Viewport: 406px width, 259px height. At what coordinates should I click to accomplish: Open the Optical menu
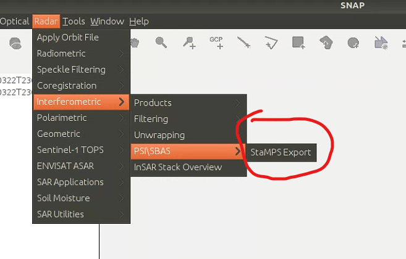coord(14,21)
